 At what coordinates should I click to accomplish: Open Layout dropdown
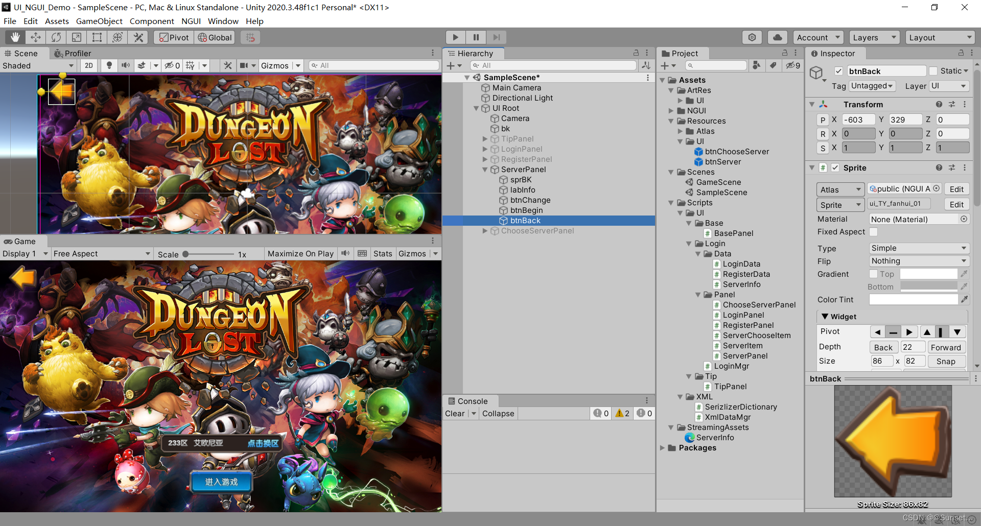tap(940, 37)
